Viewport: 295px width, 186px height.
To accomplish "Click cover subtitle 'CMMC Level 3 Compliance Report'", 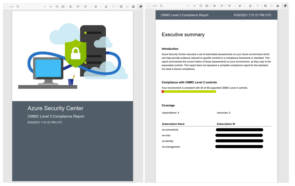I will tap(56, 116).
